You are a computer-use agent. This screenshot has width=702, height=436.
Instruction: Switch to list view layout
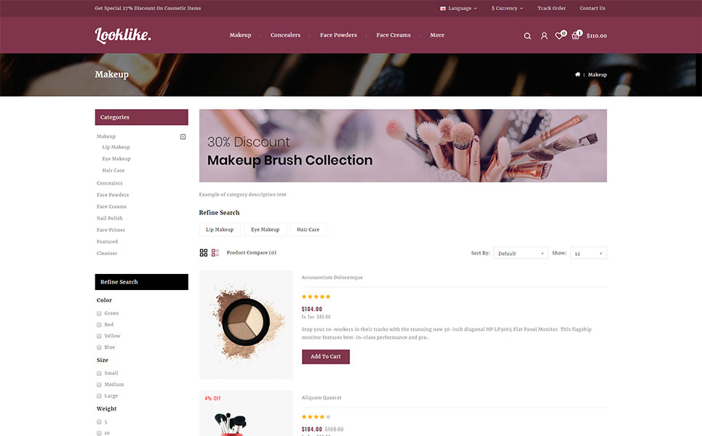click(215, 253)
